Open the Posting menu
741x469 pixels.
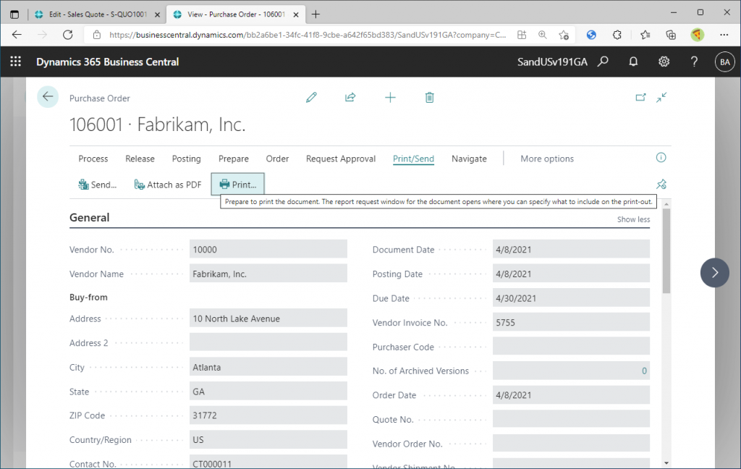pos(186,159)
